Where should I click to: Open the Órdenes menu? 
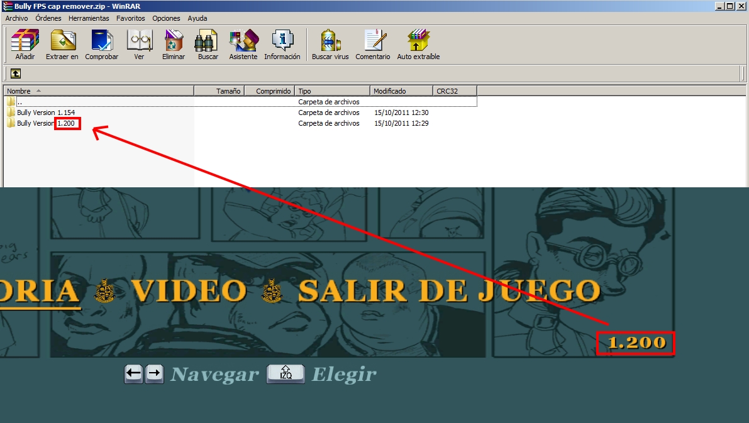[48, 18]
